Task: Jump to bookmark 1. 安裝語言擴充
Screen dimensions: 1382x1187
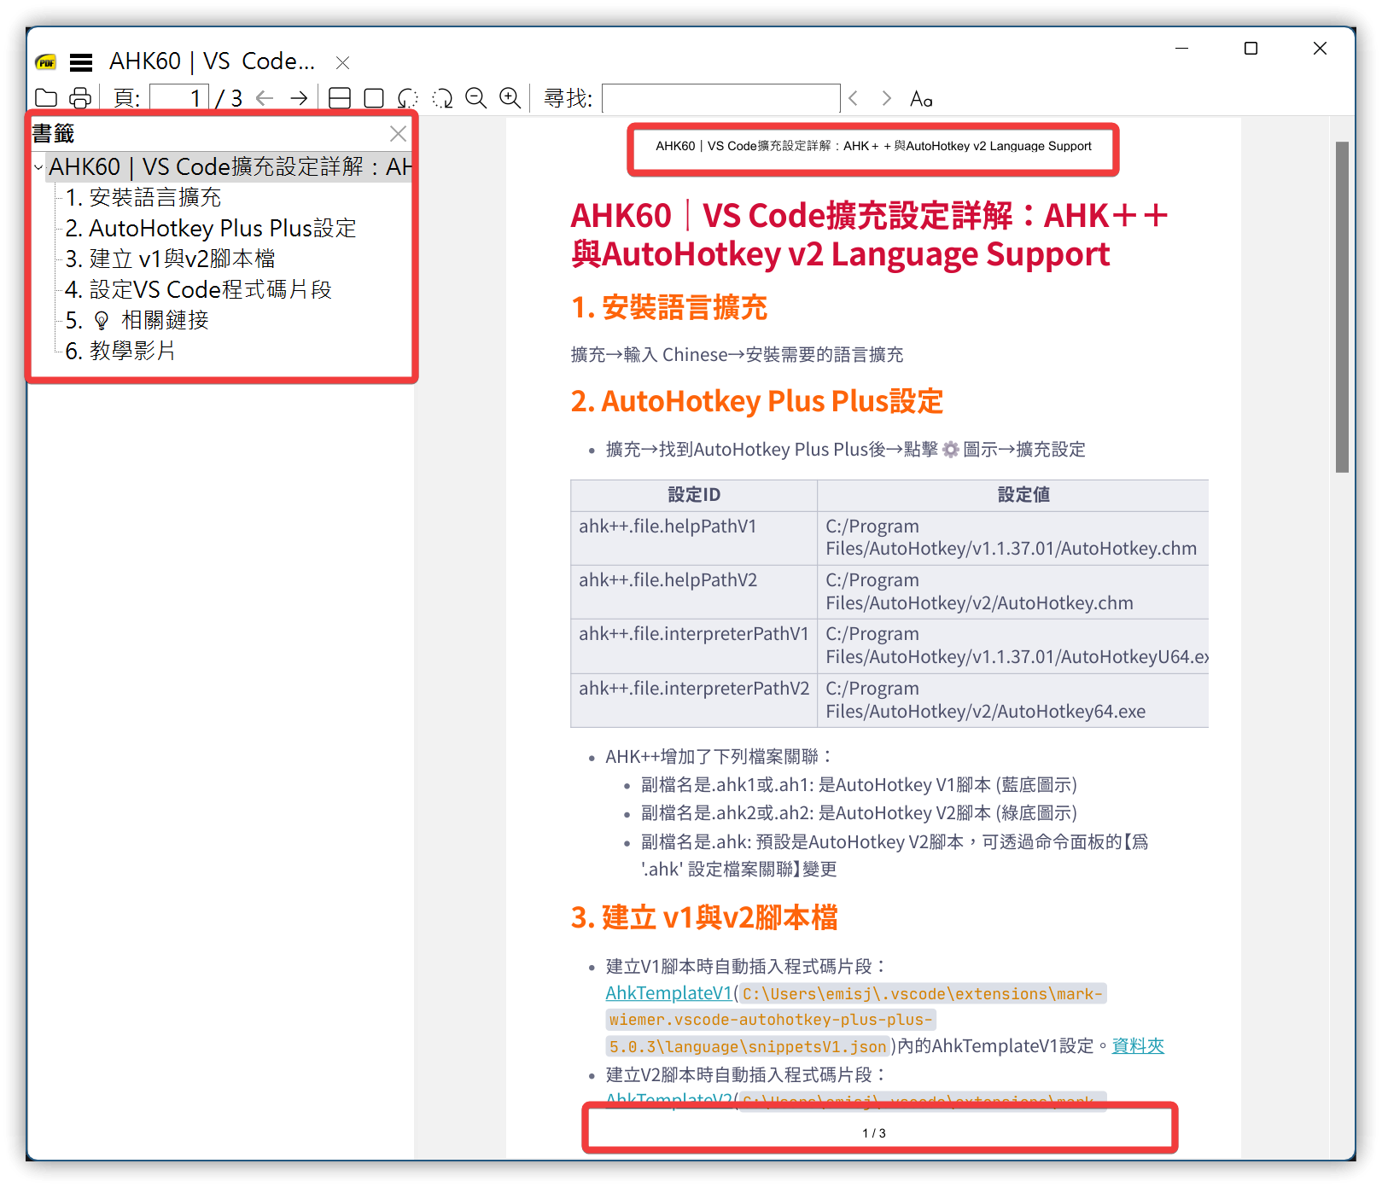Action: pyautogui.click(x=143, y=197)
